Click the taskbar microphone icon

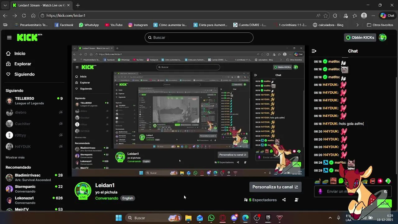[x=338, y=218]
